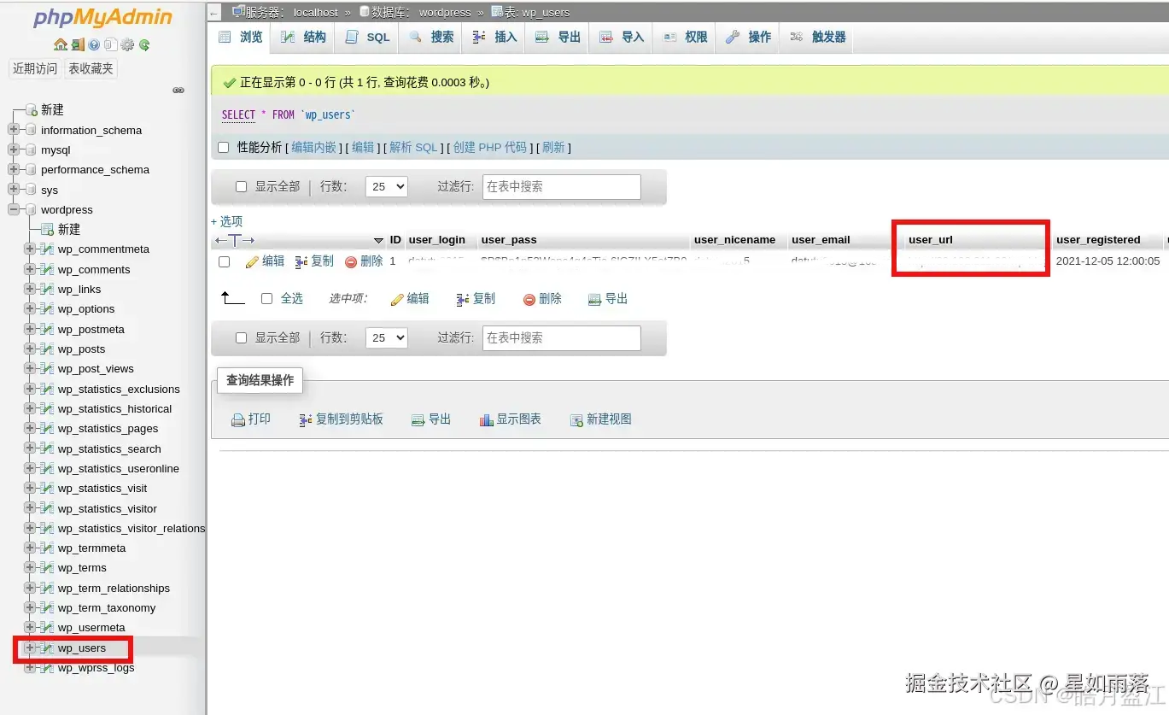1169x715 pixels.
Task: Open the 操作 operations tab
Action: pos(749,37)
